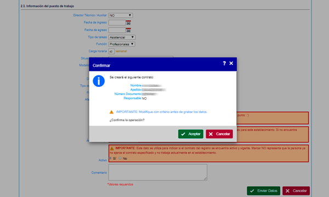Open calendar icon for Fecha de egreso
The height and width of the screenshot is (197, 329).
pyautogui.click(x=128, y=30)
